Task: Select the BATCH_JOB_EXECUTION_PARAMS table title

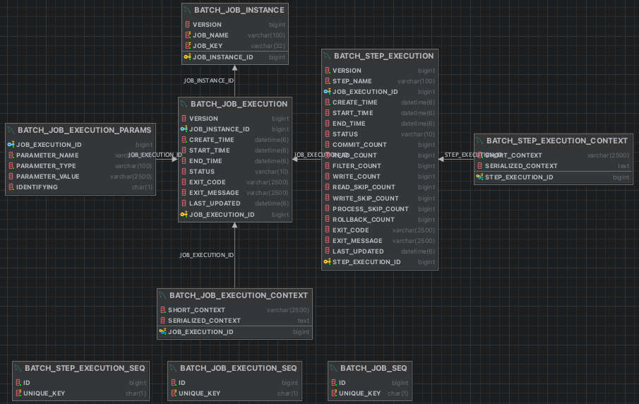Action: click(x=84, y=131)
